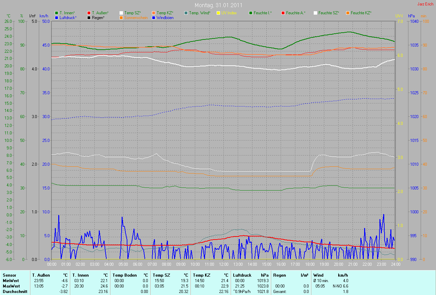This screenshot has width=436, height=295.
Task: Click the teal Temp. Wind legend swatch
Action: (186, 13)
